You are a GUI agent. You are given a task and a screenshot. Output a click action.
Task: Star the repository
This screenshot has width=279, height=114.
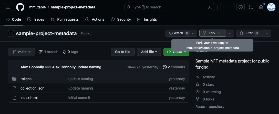[x=250, y=33]
